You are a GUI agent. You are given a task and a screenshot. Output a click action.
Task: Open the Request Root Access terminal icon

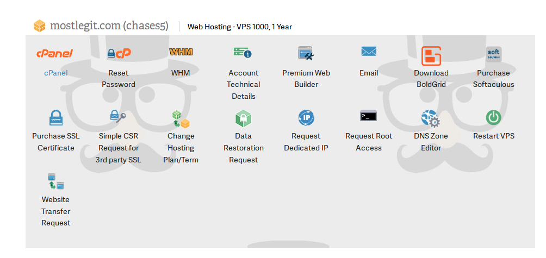[x=368, y=116]
